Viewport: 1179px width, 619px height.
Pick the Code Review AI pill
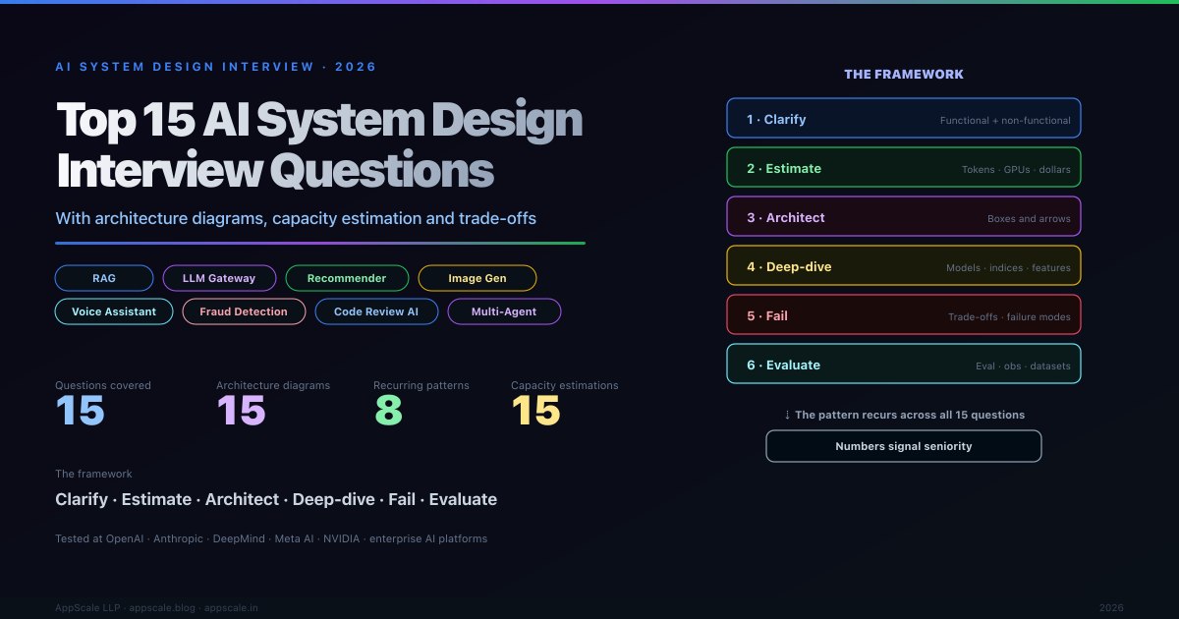[x=376, y=311]
